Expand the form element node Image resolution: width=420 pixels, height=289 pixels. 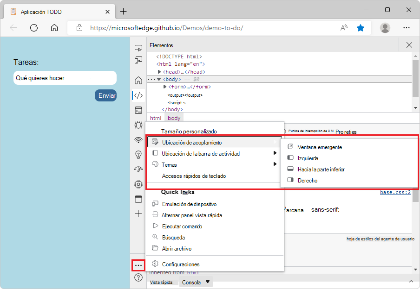(x=165, y=87)
